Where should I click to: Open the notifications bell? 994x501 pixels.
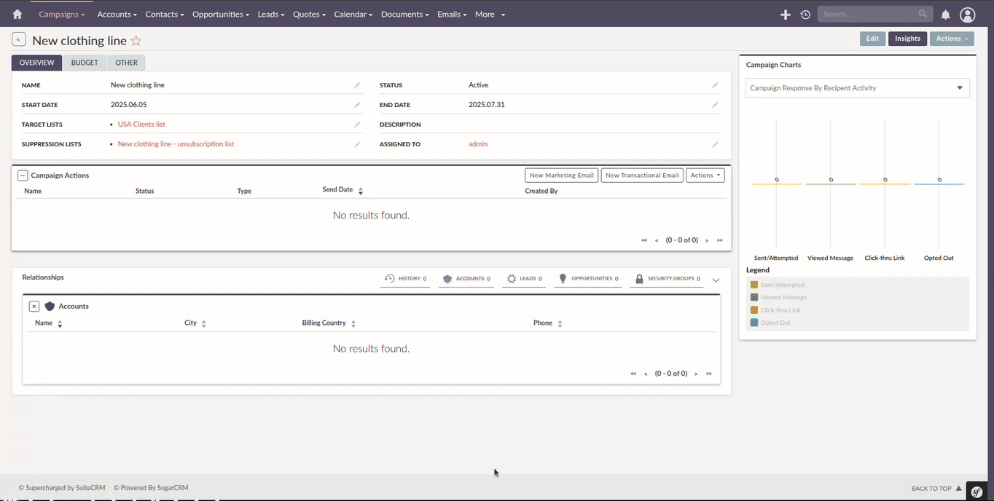point(945,15)
